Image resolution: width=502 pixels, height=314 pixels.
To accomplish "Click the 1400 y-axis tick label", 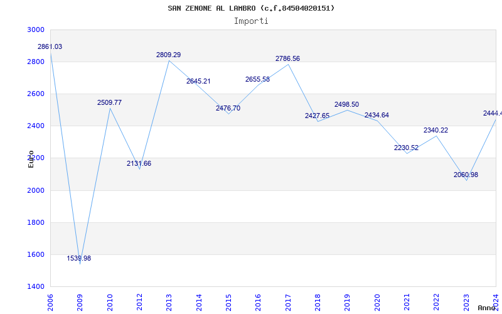I will pos(36,286).
